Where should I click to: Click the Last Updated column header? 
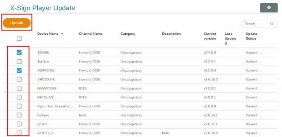[x=230, y=38]
